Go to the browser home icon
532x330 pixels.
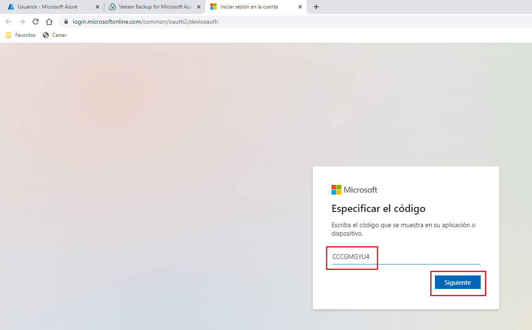pyautogui.click(x=49, y=22)
